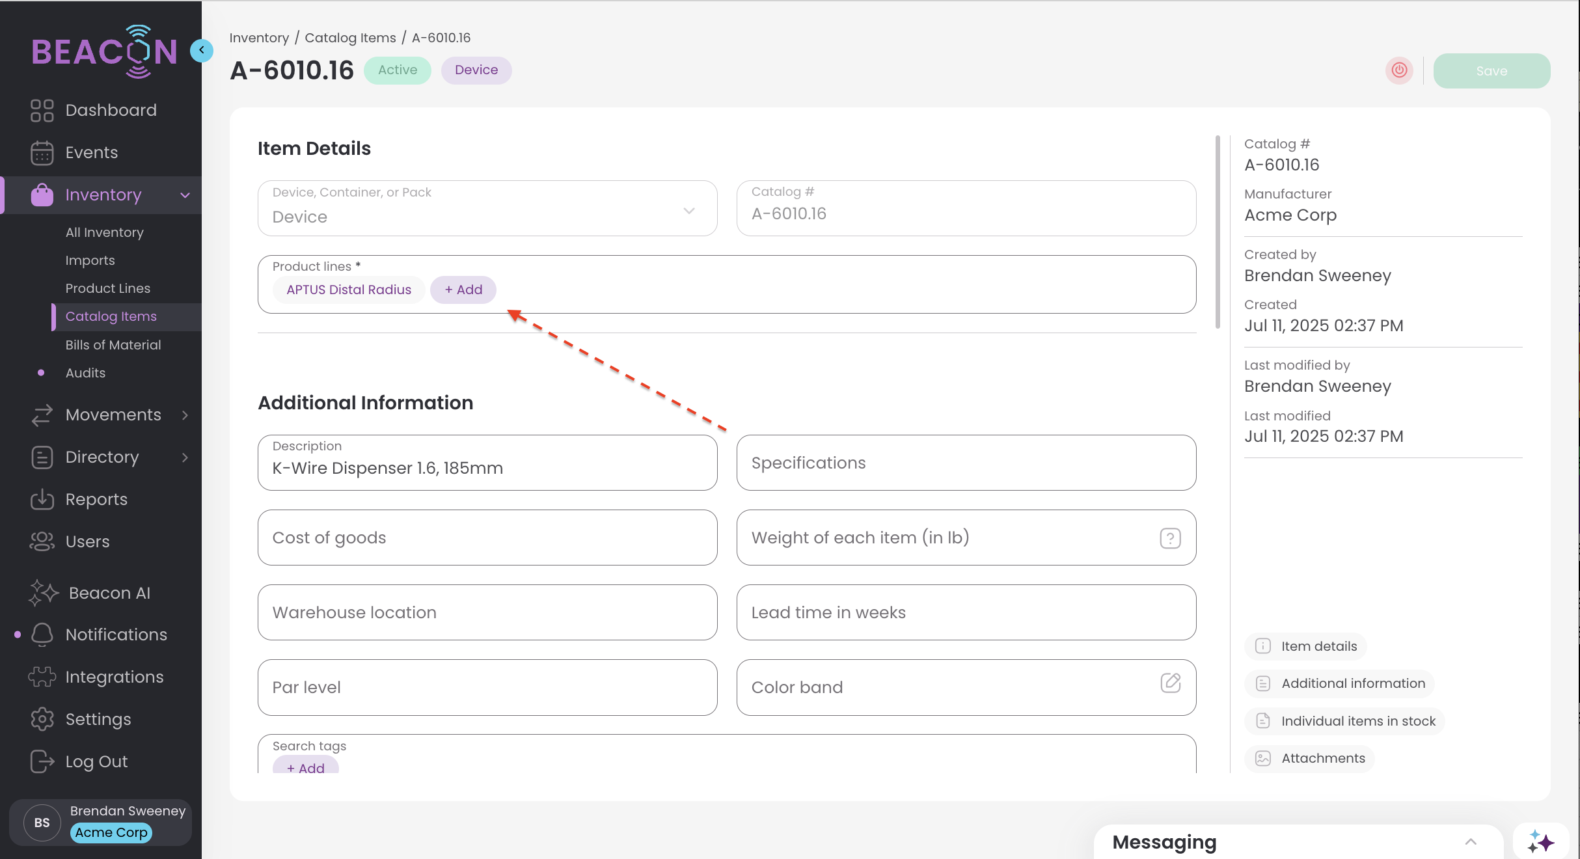The height and width of the screenshot is (859, 1580).
Task: Open Product Lines submenu item
Action: coord(107,288)
